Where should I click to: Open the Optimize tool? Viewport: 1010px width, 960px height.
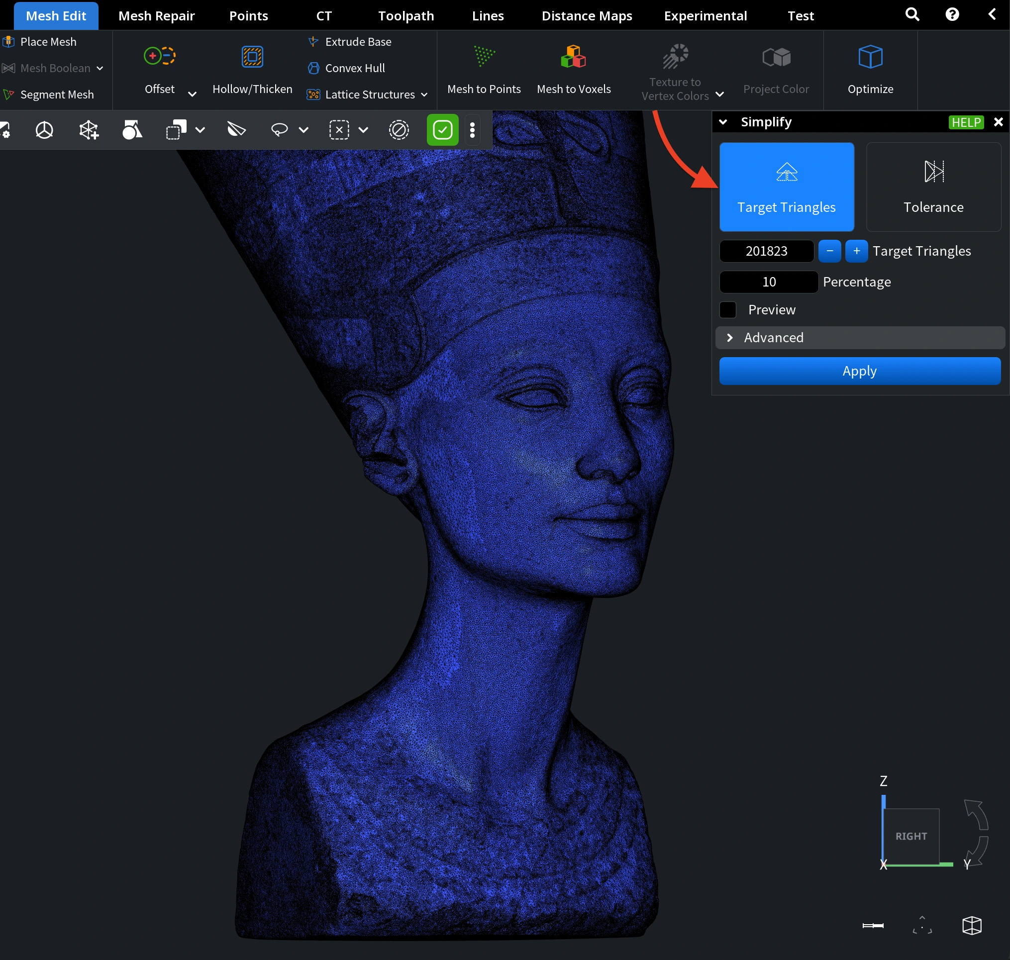870,70
